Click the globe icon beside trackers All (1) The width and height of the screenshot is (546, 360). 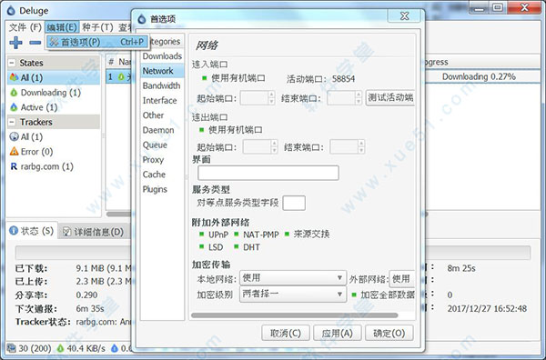tap(14, 136)
